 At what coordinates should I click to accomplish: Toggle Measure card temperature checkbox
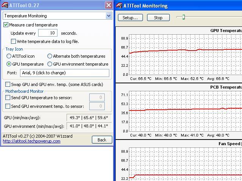click(6, 25)
